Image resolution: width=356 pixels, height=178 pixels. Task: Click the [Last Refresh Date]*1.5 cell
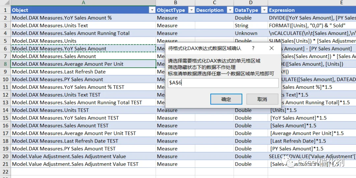click(x=312, y=141)
